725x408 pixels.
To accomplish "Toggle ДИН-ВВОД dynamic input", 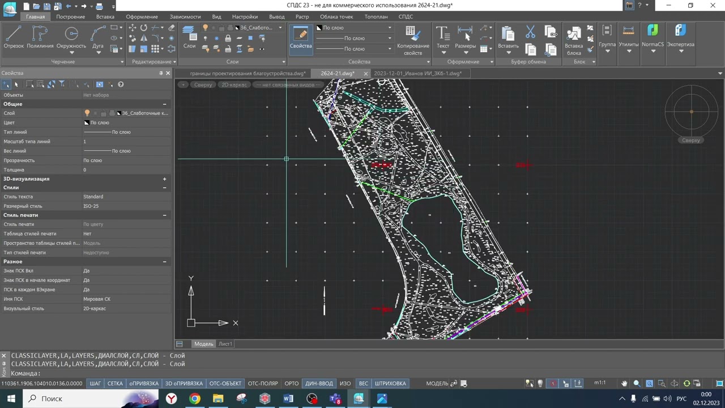I will [319, 384].
